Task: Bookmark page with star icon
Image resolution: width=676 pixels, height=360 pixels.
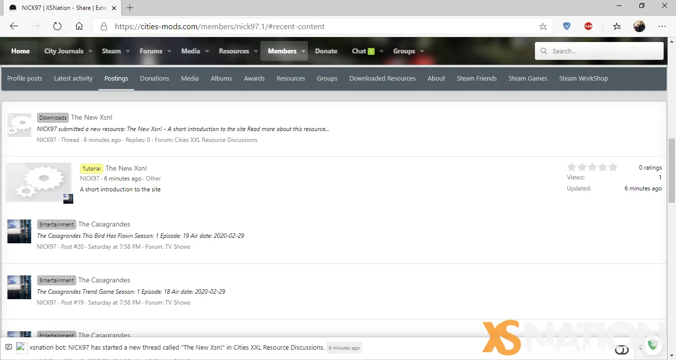Action: coord(543,27)
